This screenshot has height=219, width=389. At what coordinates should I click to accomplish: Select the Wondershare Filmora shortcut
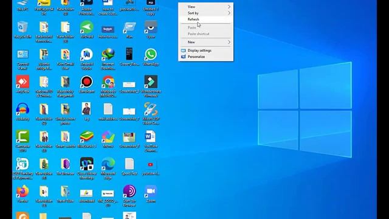[151, 86]
